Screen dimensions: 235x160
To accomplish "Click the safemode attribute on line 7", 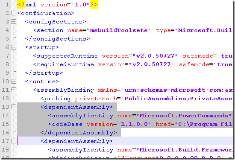I will pos(198,56).
